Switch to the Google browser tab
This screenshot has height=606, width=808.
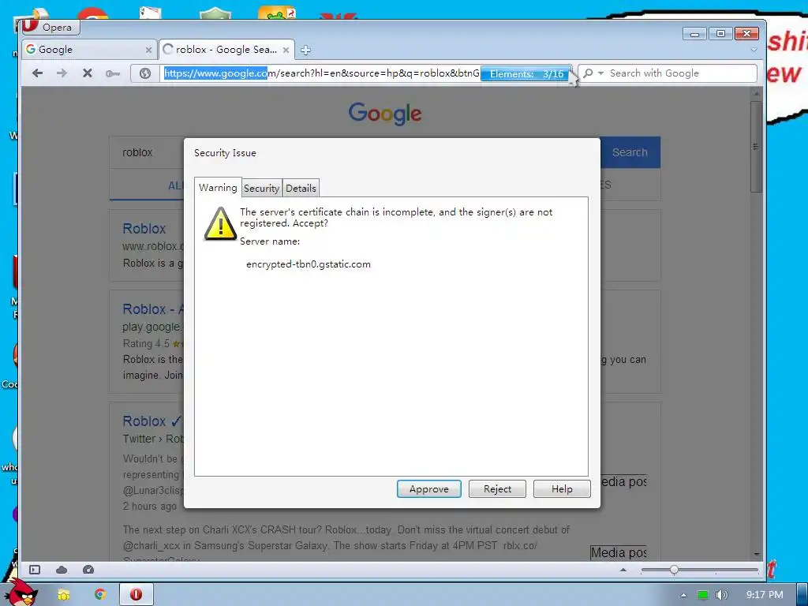pos(85,50)
